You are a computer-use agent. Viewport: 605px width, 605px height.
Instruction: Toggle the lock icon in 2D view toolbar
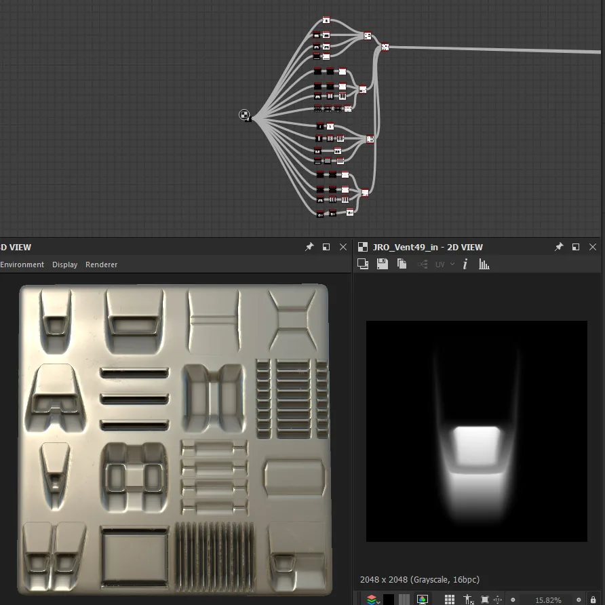click(593, 600)
